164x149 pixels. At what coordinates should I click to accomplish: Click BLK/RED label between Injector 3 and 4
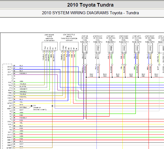[118, 75]
